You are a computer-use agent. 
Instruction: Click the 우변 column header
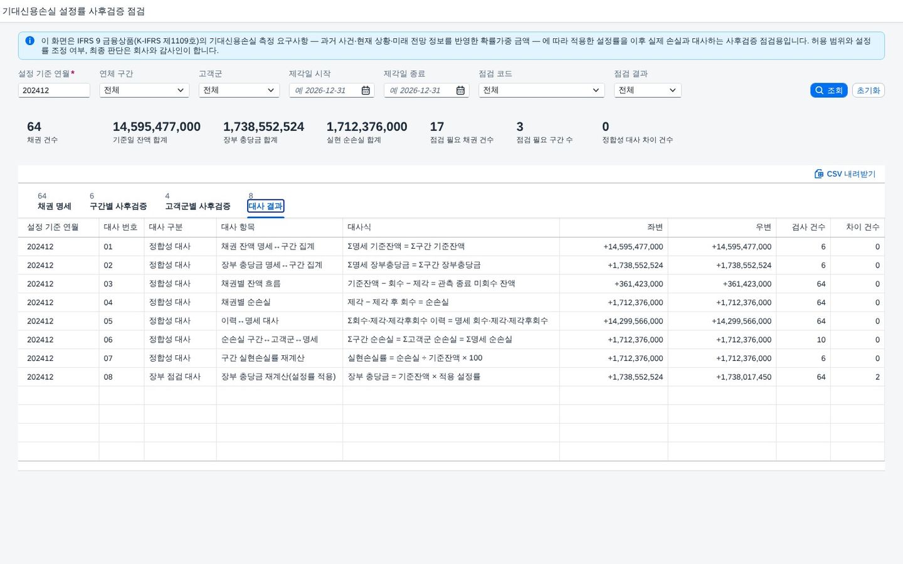[722, 227]
